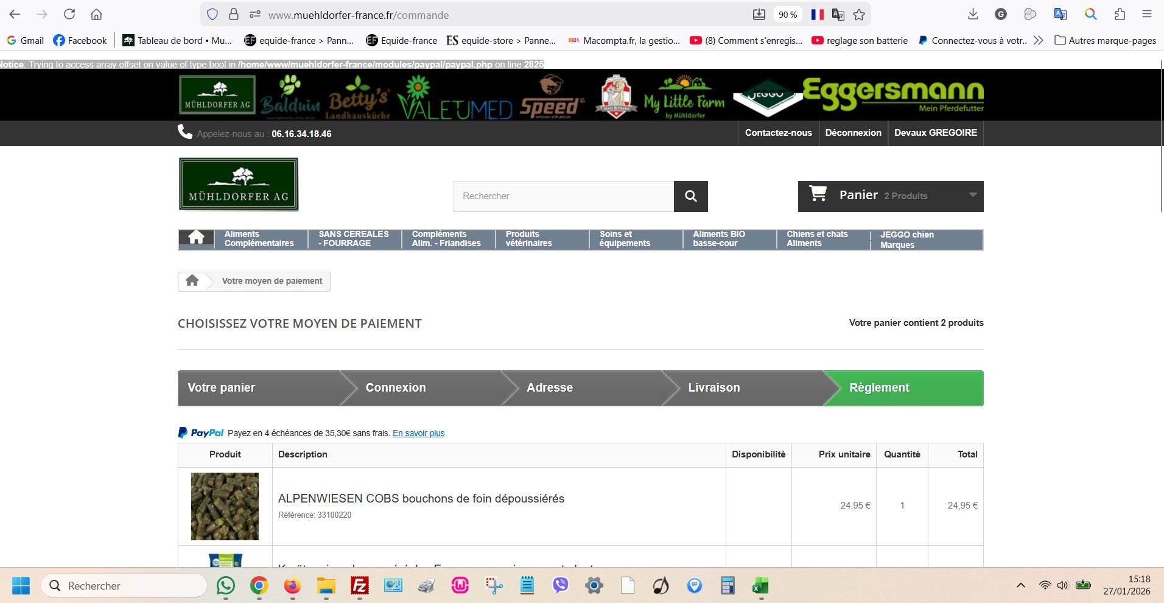This screenshot has width=1164, height=603.
Task: Bookmark page with star icon
Action: pos(859,15)
